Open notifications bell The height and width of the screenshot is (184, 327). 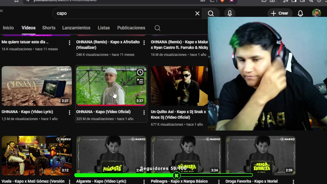[x=300, y=13]
